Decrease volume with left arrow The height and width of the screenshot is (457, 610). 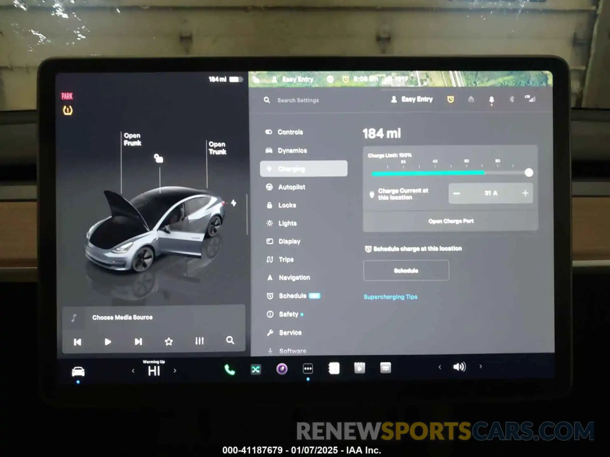[x=440, y=367]
